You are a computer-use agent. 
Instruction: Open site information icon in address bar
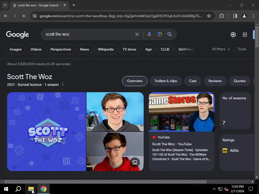pos(35,16)
